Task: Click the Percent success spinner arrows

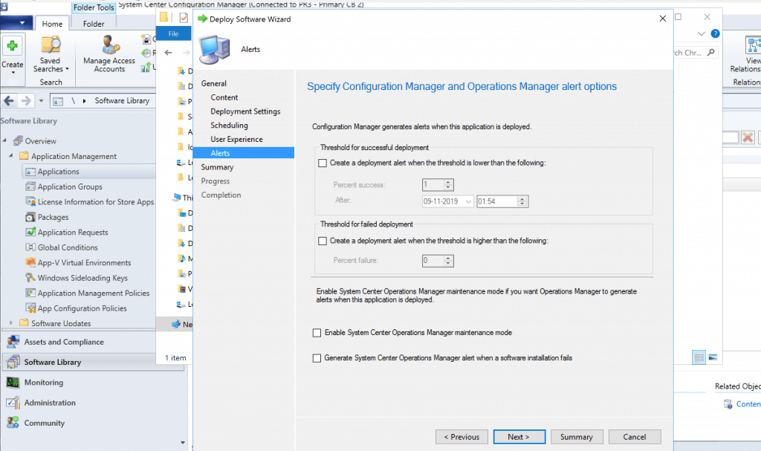Action: tap(448, 184)
